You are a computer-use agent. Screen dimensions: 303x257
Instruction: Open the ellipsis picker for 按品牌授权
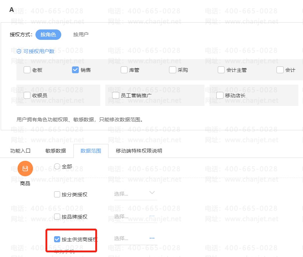point(152,216)
